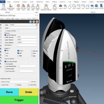Toggle Use Surface Normals checkbox
This screenshot has height=104, width=104.
click(x=5, y=61)
